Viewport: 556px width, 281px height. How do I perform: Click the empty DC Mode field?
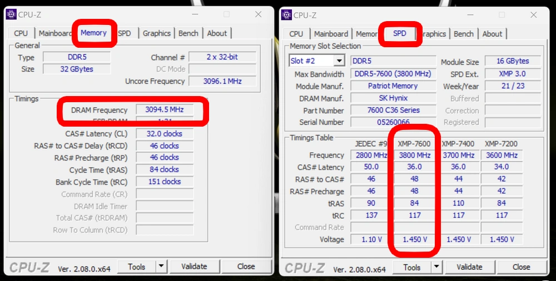click(222, 69)
